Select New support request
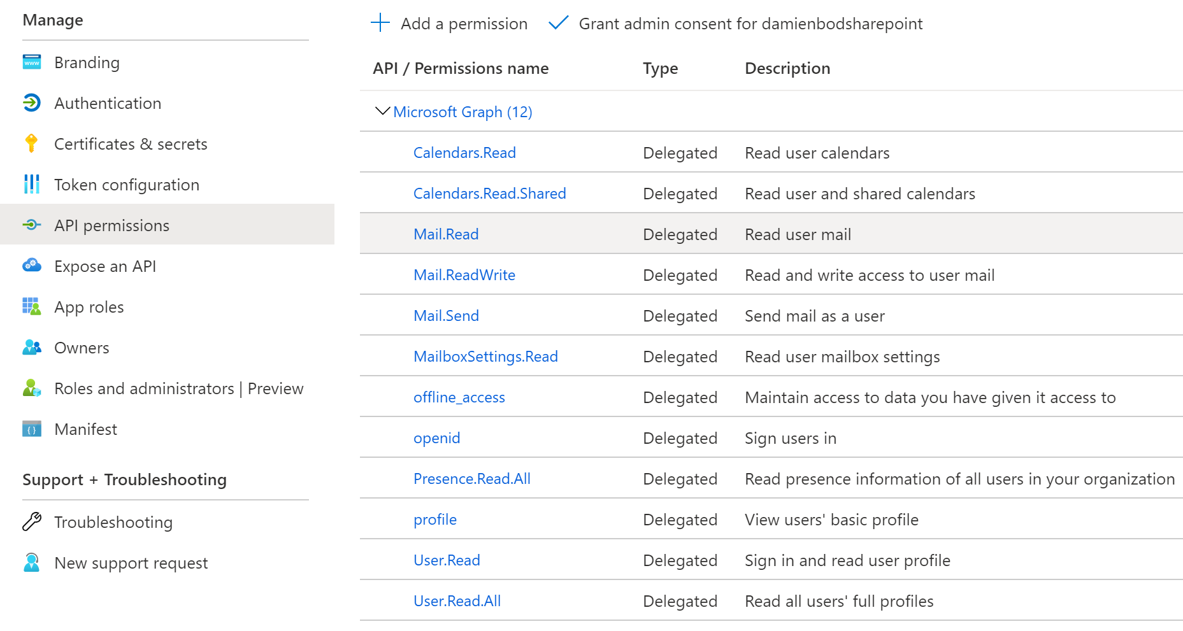This screenshot has height=631, width=1183. point(131,563)
